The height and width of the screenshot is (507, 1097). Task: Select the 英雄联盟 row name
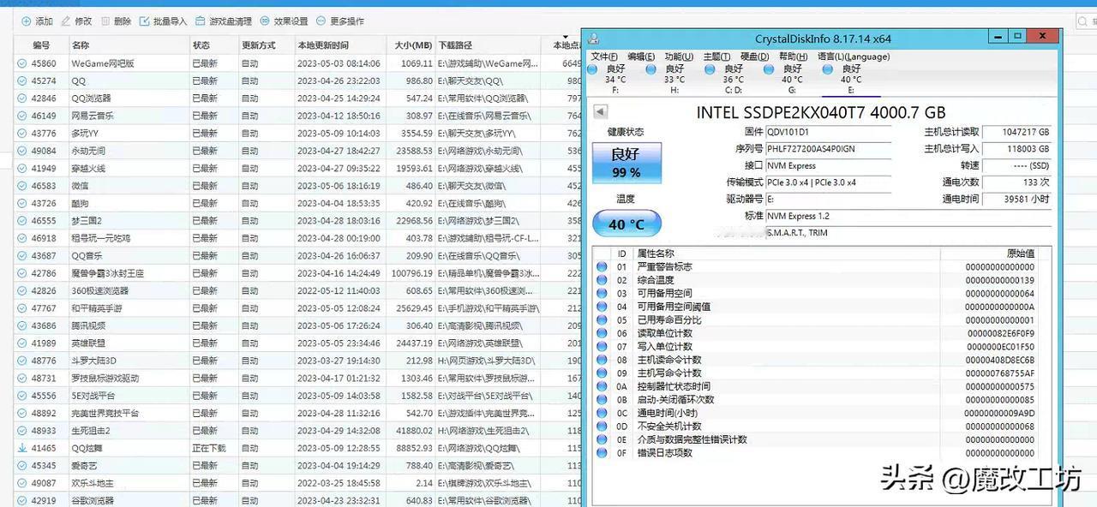coord(88,343)
